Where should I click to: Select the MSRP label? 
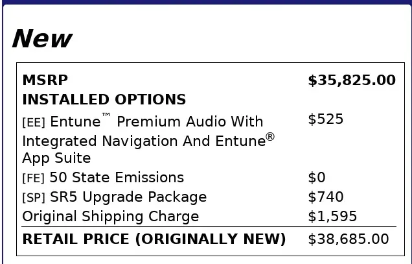(45, 80)
